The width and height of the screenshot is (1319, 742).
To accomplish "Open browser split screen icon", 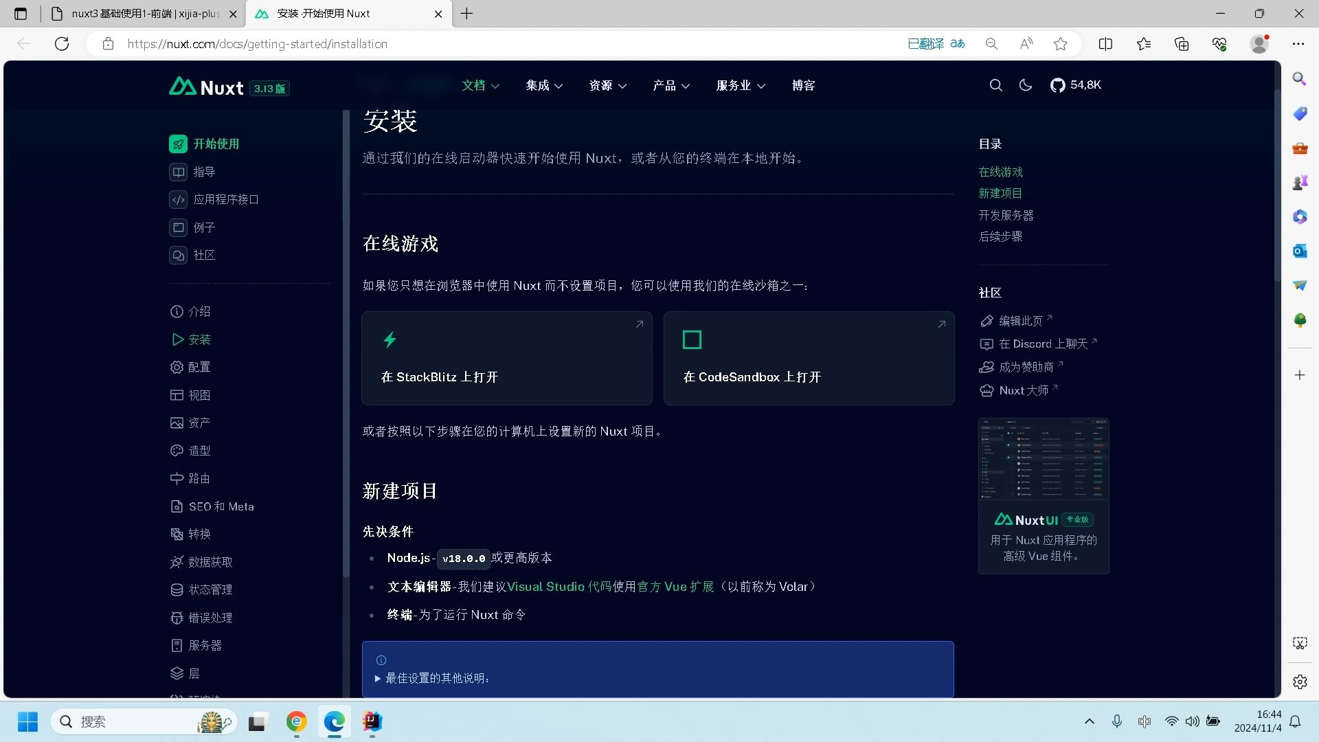I will (1105, 44).
